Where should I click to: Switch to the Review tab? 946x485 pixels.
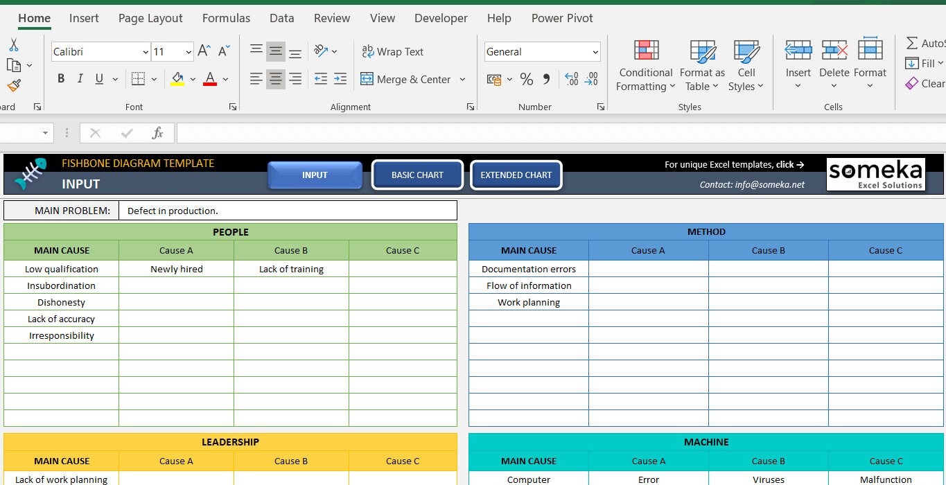[x=332, y=18]
